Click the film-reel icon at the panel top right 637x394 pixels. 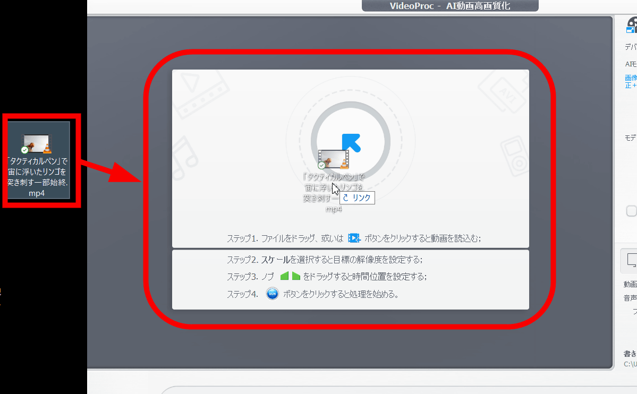(x=632, y=25)
